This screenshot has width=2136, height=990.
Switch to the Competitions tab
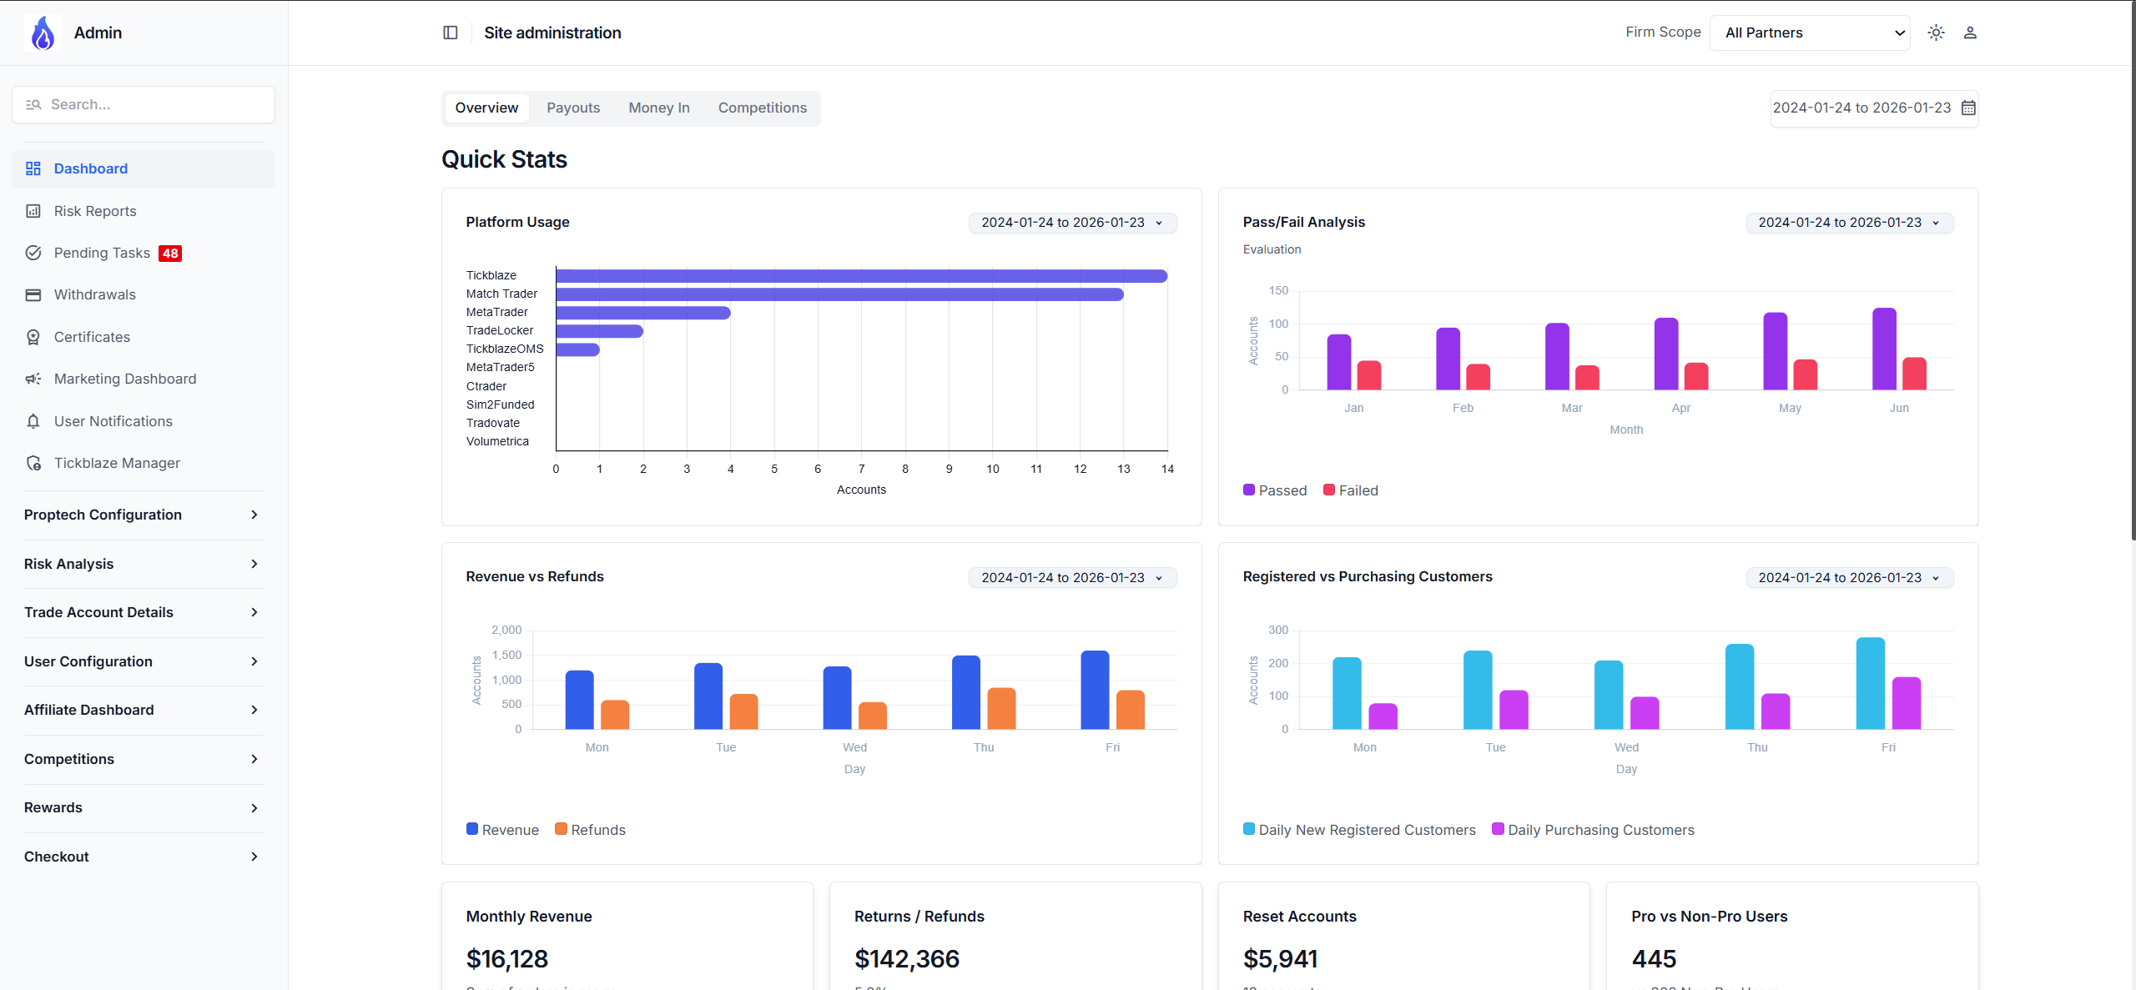point(762,108)
